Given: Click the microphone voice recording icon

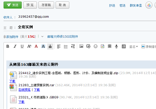Looking at the screenshot, I should click(116, 46).
